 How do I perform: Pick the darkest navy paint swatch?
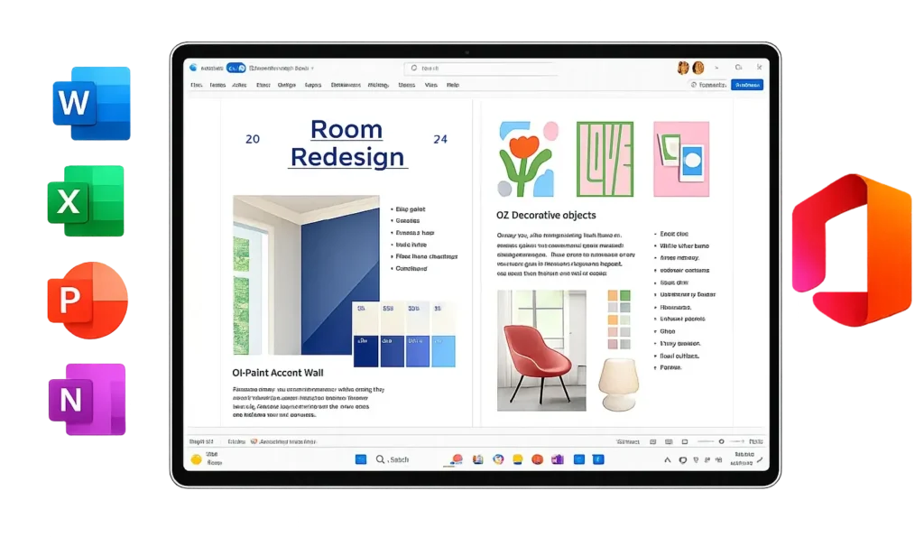365,351
